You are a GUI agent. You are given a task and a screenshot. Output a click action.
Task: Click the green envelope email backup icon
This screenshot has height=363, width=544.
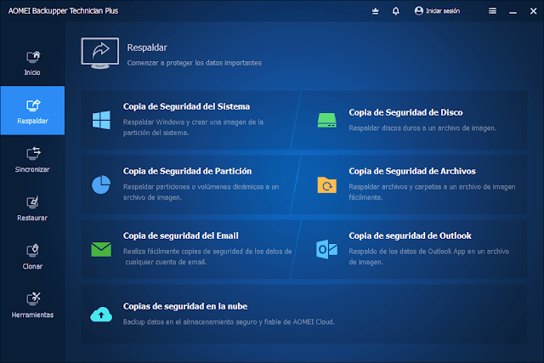click(x=101, y=249)
